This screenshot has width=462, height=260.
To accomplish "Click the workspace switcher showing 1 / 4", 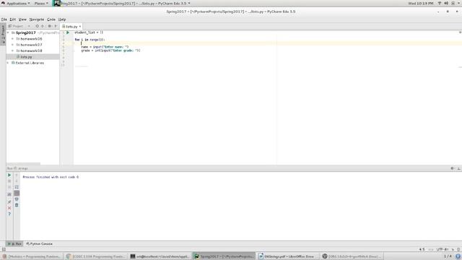I will [x=448, y=256].
